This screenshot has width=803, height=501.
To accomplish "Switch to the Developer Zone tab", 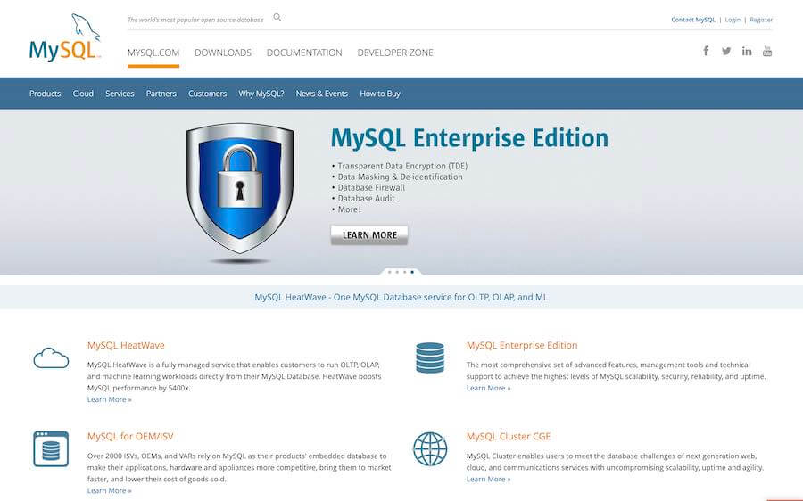I will [395, 53].
